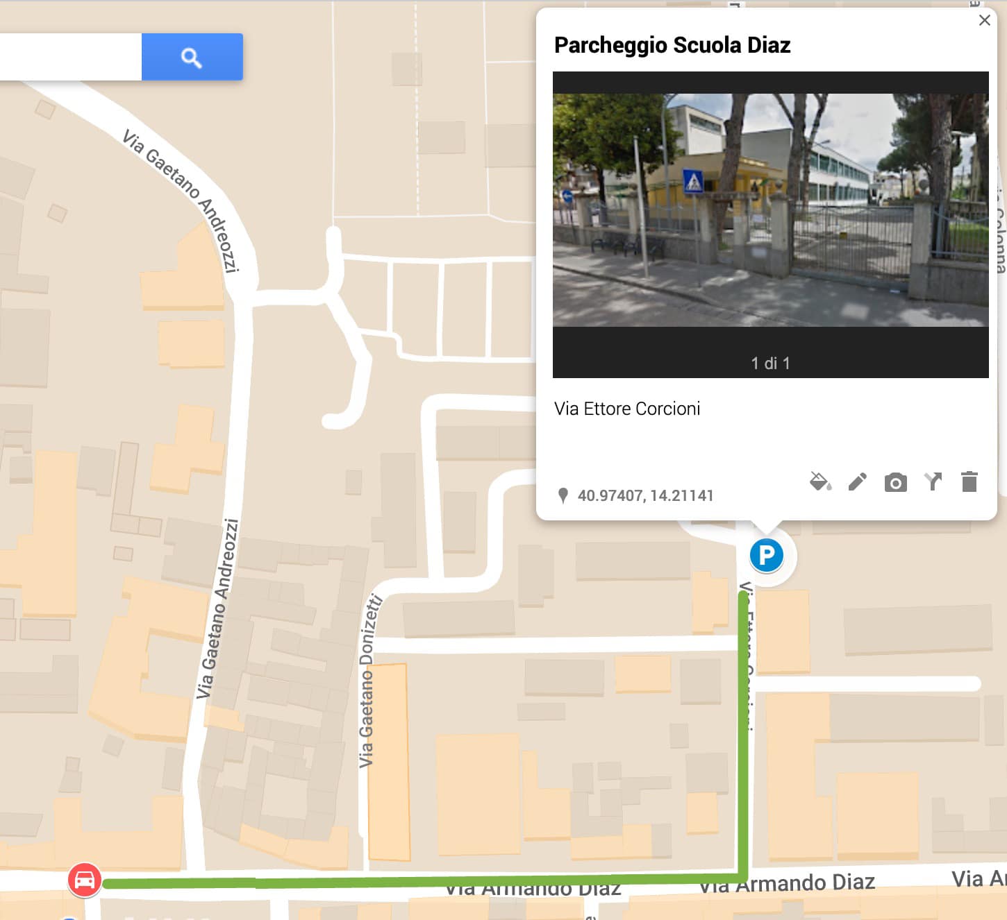Viewport: 1007px width, 920px height.
Task: Select the green route line on Via Armando Diaz
Action: [x=424, y=883]
